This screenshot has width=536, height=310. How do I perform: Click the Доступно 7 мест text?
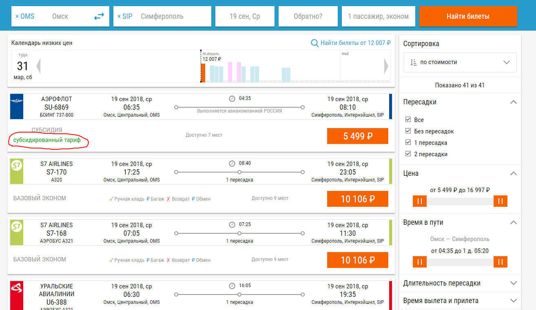click(204, 135)
